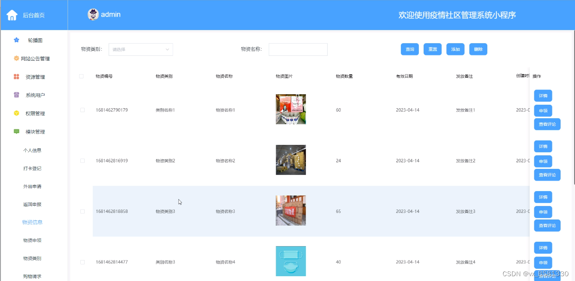575x281 pixels.
Task: Open the 物资名称4 face mask thumbnail
Action: click(291, 261)
